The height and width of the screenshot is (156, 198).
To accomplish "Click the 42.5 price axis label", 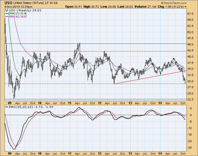I will click(x=190, y=50).
